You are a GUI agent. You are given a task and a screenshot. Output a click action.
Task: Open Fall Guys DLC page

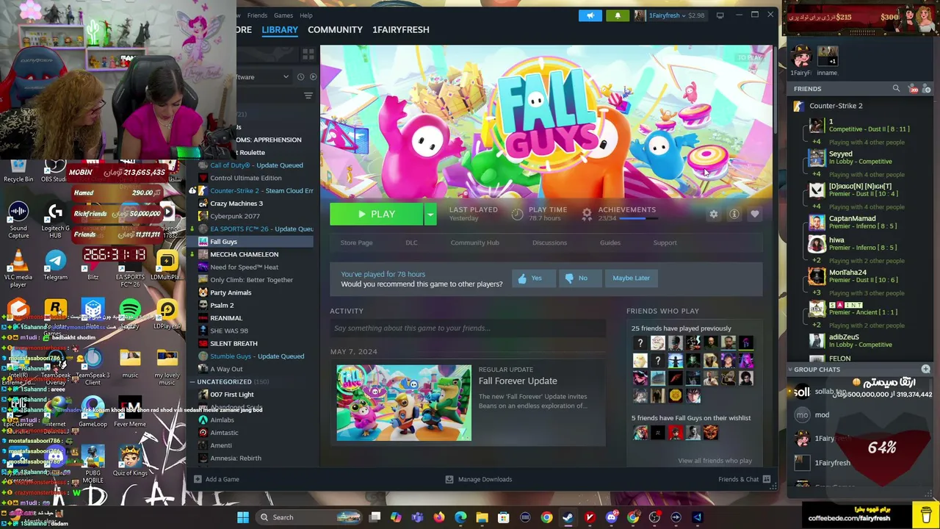coord(411,242)
